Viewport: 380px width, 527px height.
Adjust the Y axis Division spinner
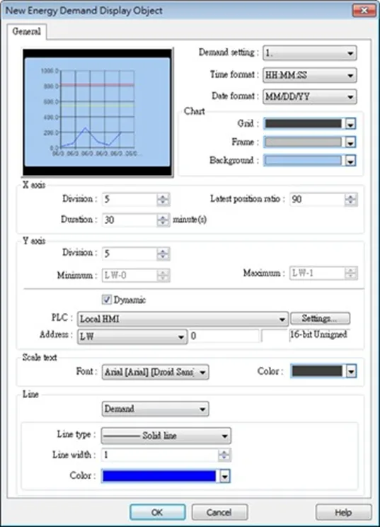point(163,254)
